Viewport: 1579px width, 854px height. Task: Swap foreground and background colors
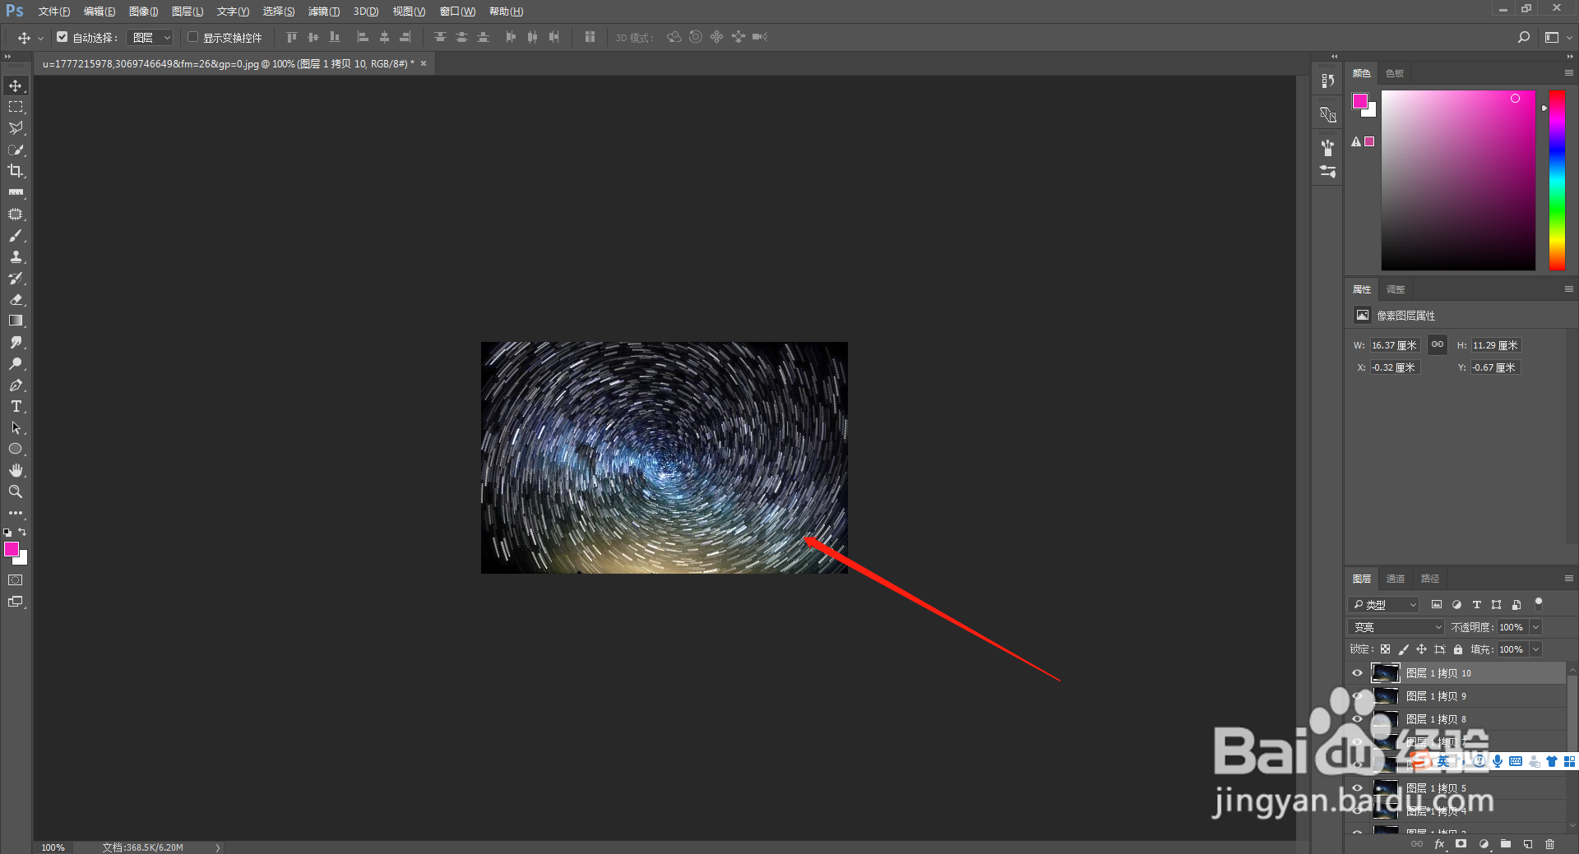[x=22, y=532]
